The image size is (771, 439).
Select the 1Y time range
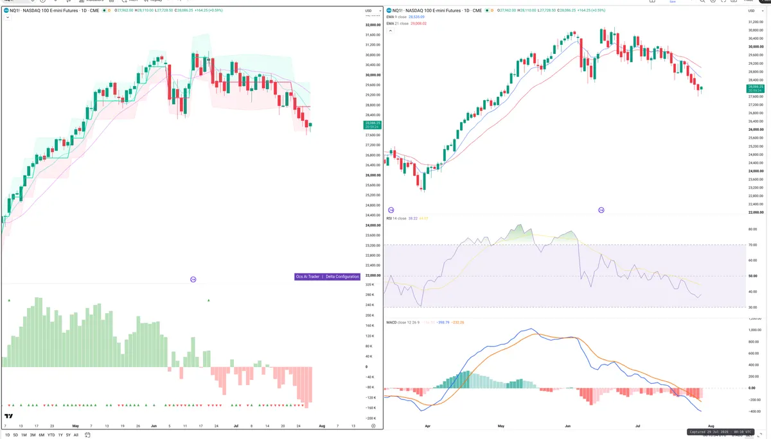point(60,435)
